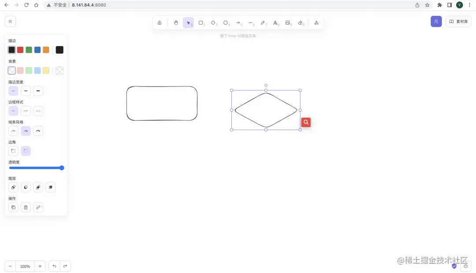Set dotted border style

coord(38,111)
